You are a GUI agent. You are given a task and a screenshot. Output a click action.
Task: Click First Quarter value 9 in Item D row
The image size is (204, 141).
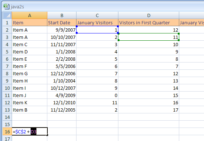pyautogui.click(x=149, y=52)
